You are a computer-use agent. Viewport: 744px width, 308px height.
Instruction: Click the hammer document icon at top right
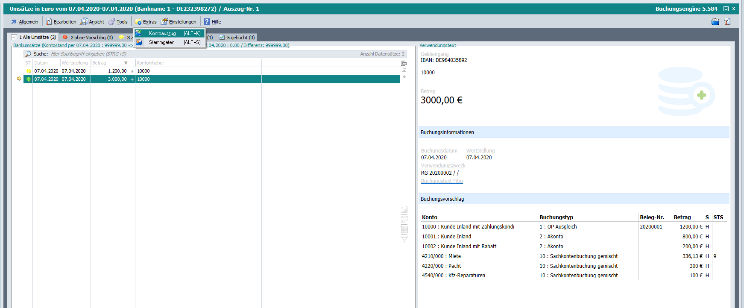(x=727, y=22)
